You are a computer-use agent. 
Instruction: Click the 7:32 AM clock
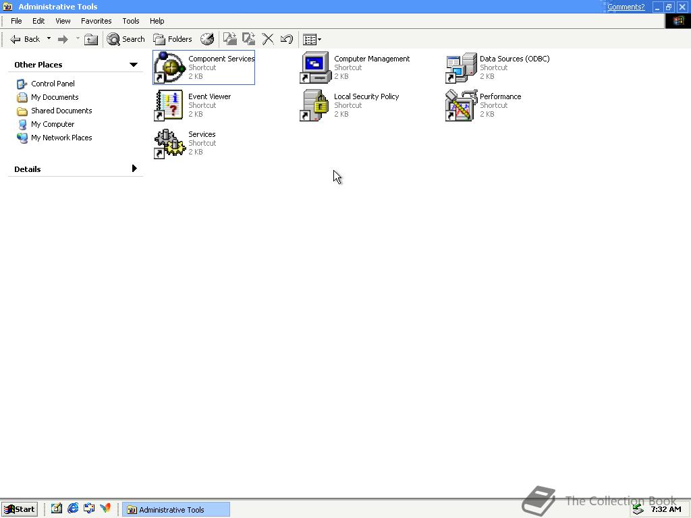pos(666,509)
